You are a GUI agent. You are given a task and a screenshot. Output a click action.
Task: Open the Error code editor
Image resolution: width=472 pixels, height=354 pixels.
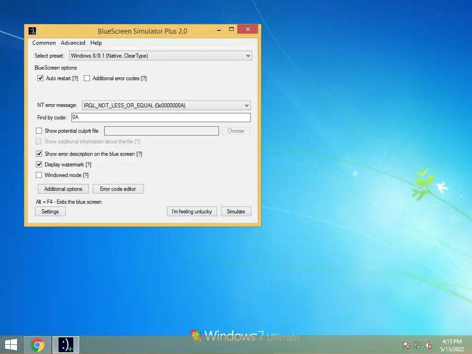tap(118, 189)
